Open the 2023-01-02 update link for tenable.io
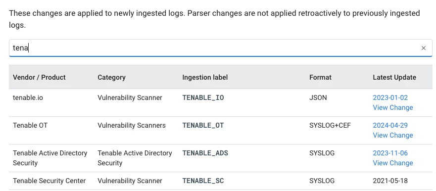This screenshot has width=436, height=191. pyautogui.click(x=390, y=97)
